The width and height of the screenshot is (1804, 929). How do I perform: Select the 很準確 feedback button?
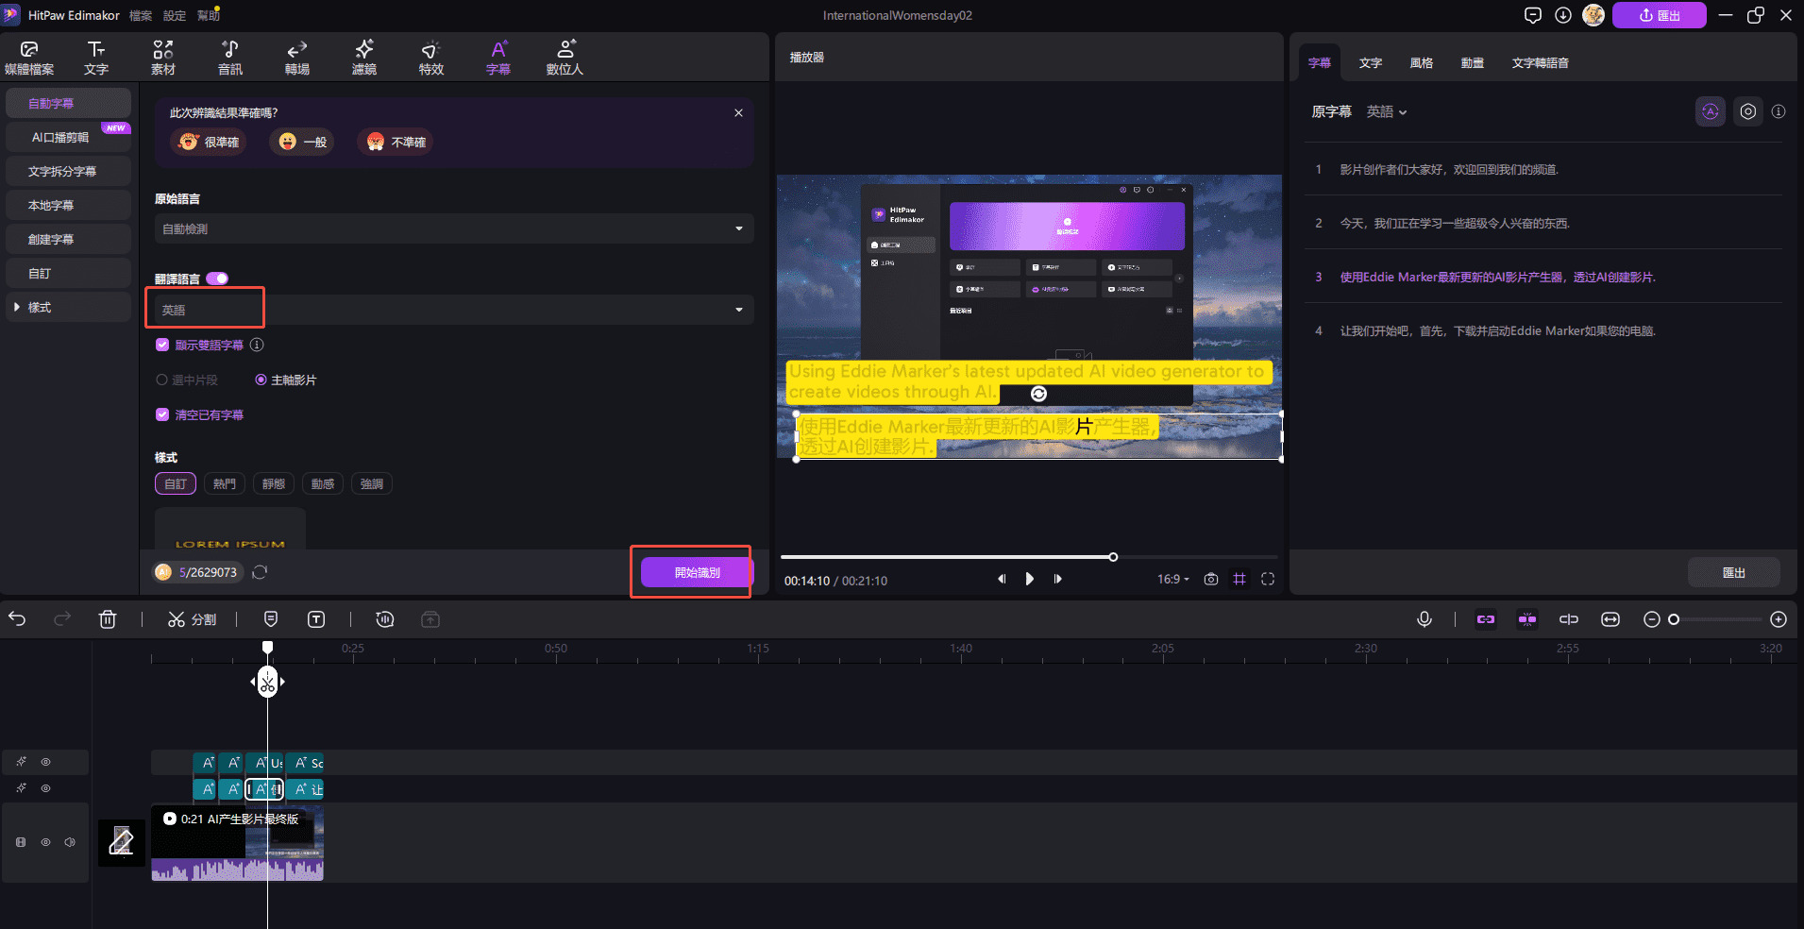click(210, 142)
